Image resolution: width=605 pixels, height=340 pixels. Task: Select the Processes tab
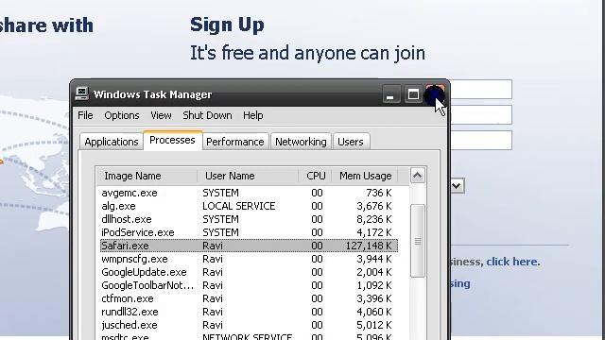point(172,140)
